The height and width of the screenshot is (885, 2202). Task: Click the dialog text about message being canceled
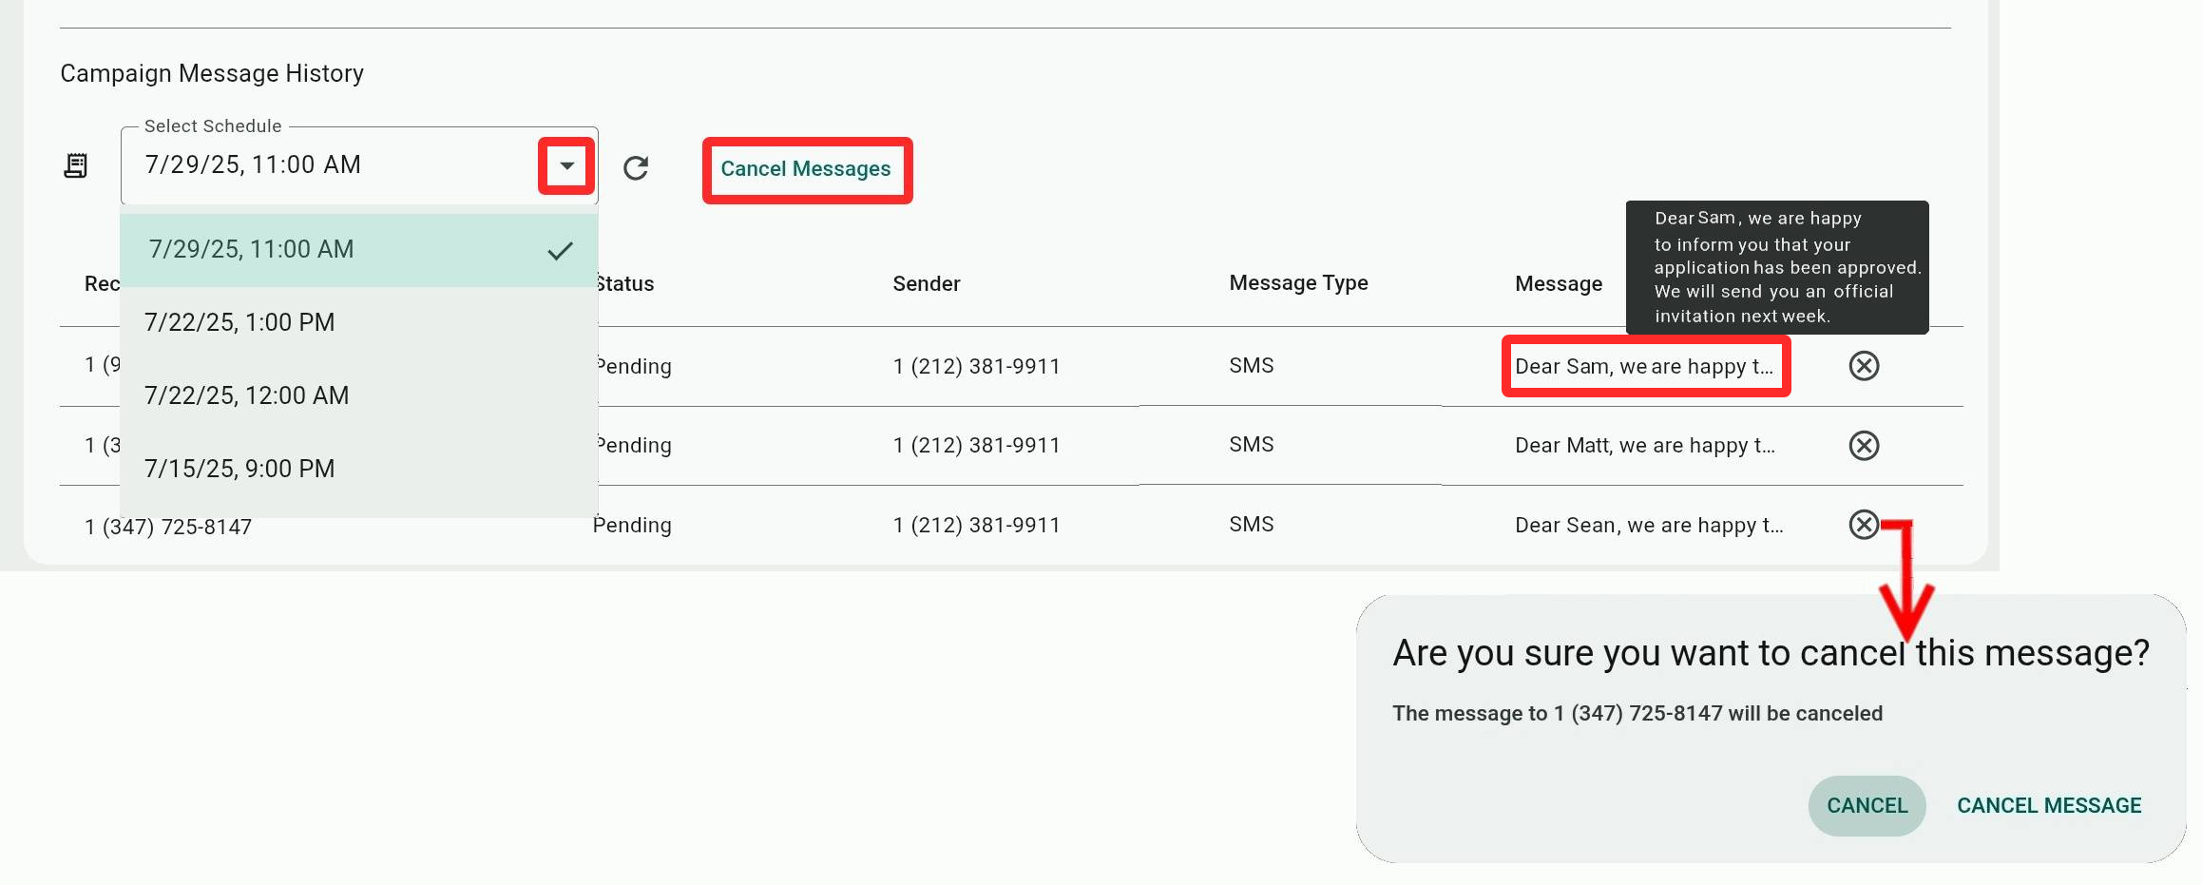pyautogui.click(x=1637, y=714)
